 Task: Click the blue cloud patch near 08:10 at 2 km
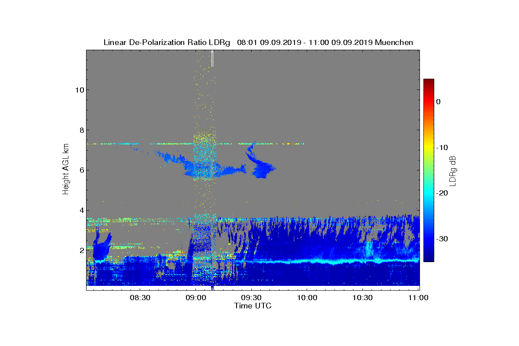point(102,249)
